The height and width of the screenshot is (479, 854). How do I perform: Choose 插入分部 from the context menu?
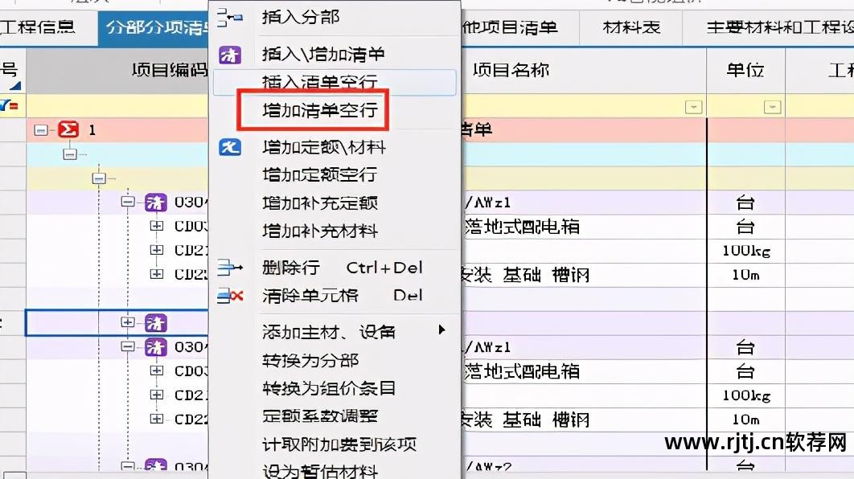click(x=301, y=18)
